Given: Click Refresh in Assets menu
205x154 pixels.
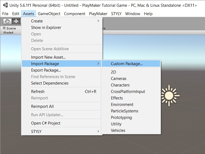Looking at the screenshot, I should point(62,91).
